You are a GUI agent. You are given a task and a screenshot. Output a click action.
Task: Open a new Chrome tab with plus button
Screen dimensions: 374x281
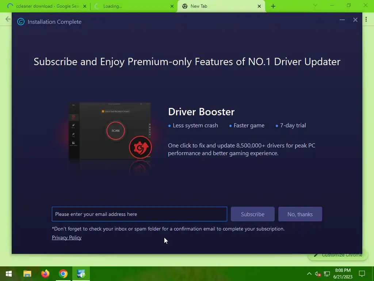click(x=273, y=6)
